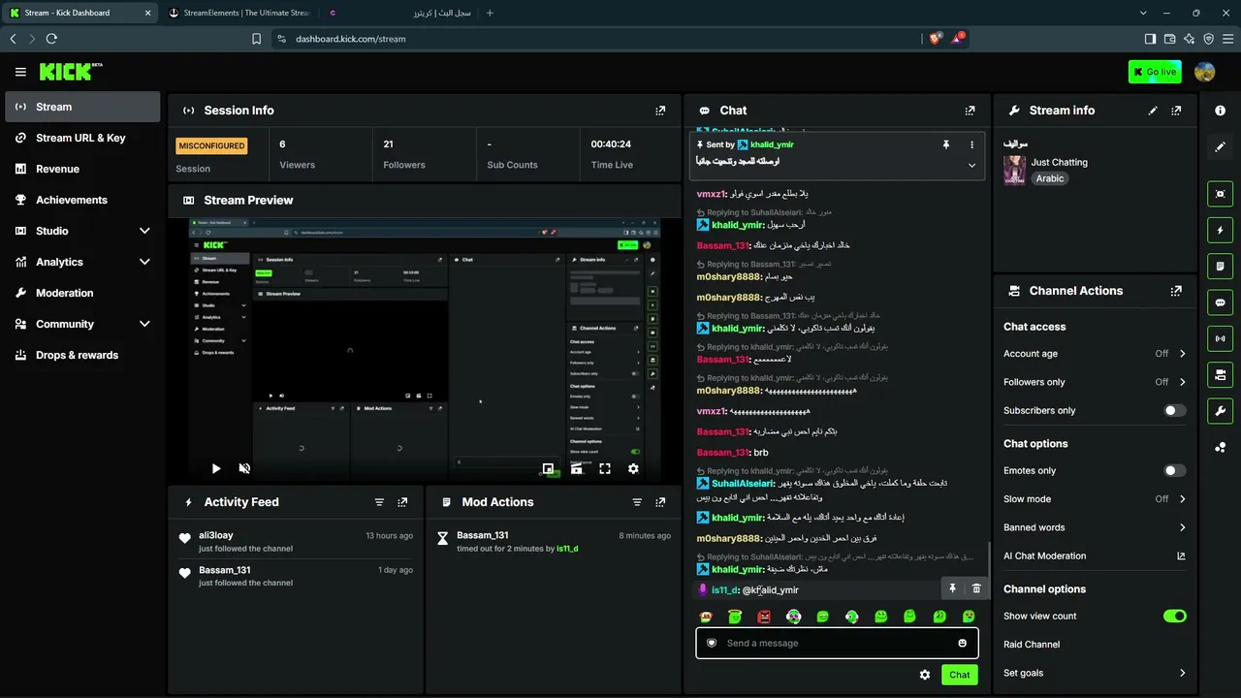This screenshot has height=698, width=1241.
Task: Open Achievements page
Action: pos(82,200)
